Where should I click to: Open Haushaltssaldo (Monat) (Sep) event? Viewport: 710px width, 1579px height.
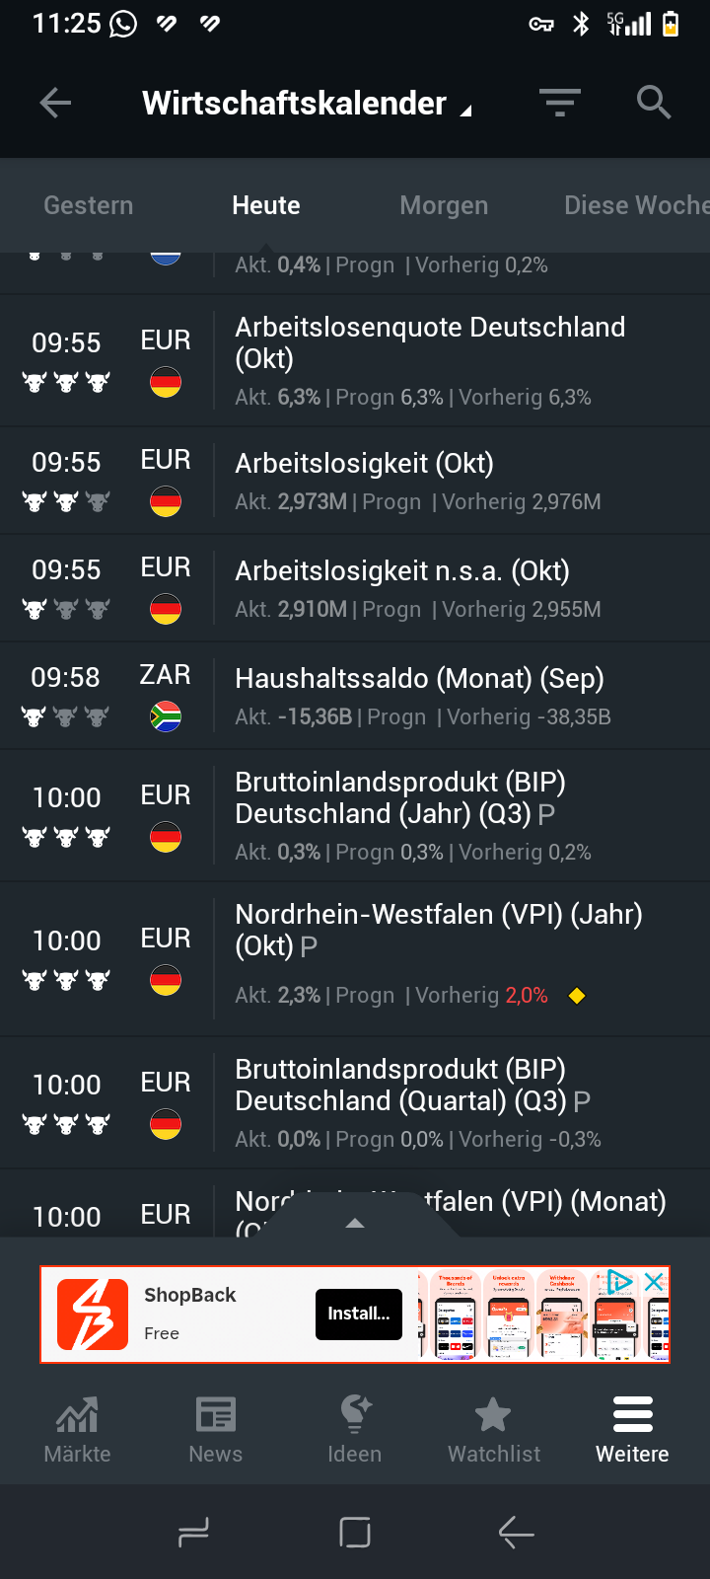click(x=419, y=679)
